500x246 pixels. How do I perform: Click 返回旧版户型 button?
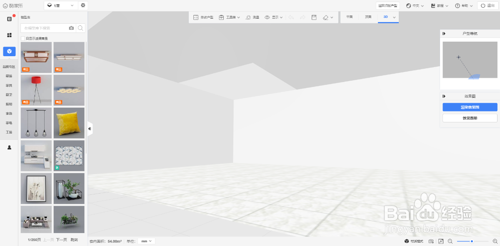[x=388, y=6]
